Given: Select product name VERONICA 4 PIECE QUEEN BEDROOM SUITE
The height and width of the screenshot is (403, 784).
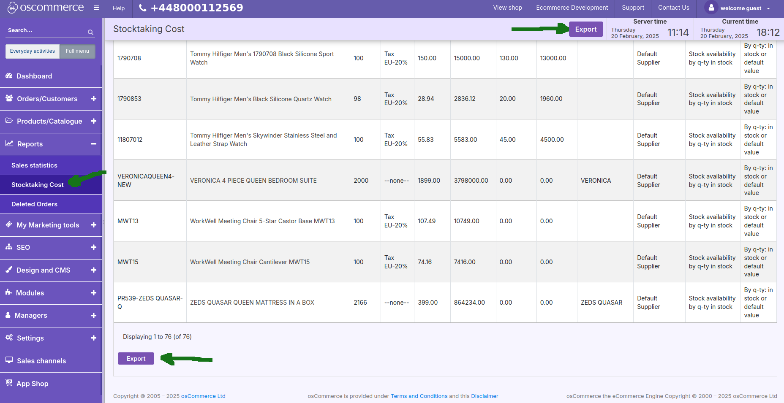Looking at the screenshot, I should pyautogui.click(x=253, y=181).
